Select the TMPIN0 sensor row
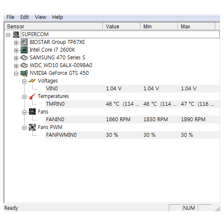 coord(132,104)
